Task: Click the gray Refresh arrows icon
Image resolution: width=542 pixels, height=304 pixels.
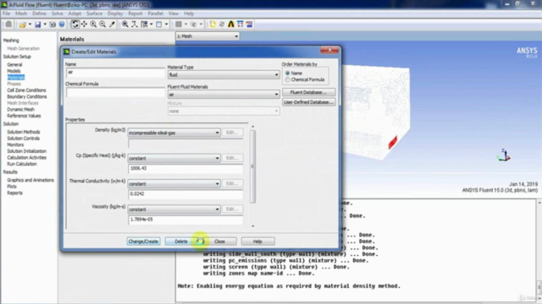Action: coord(222,24)
